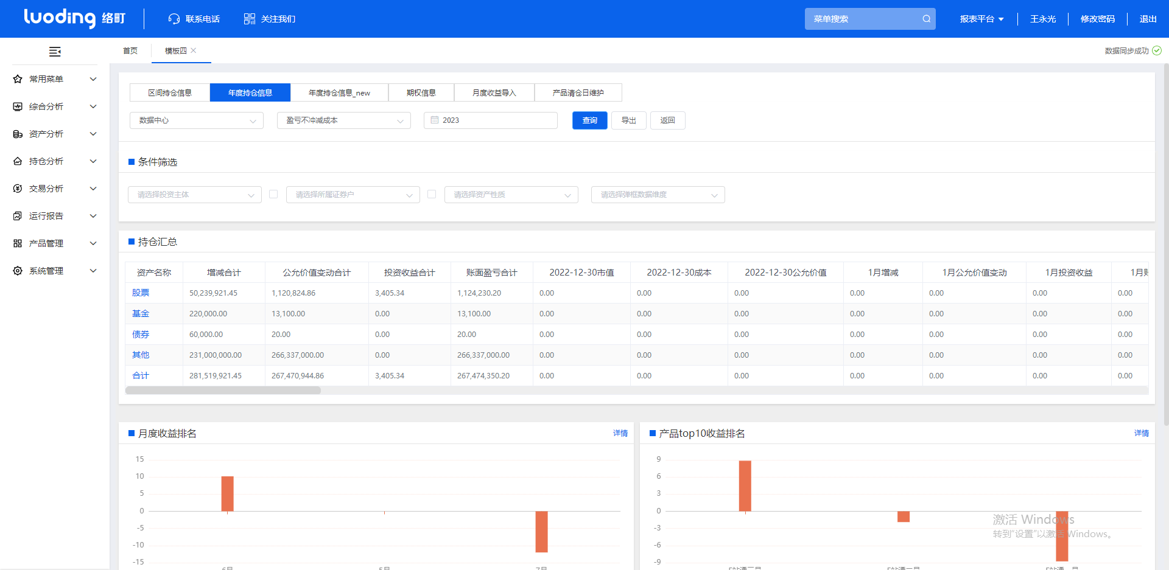Click the 查询 button
The image size is (1169, 570).
[590, 120]
